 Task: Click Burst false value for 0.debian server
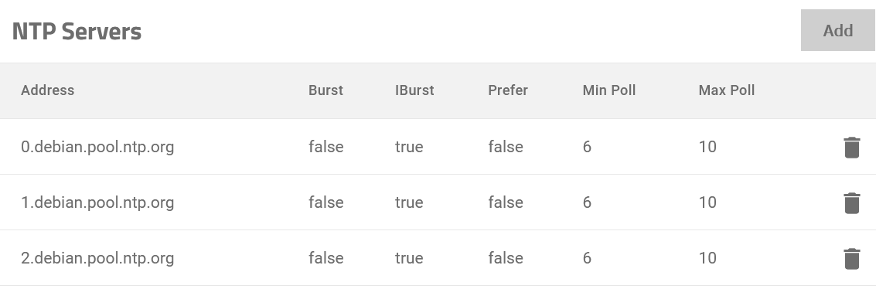tap(326, 147)
